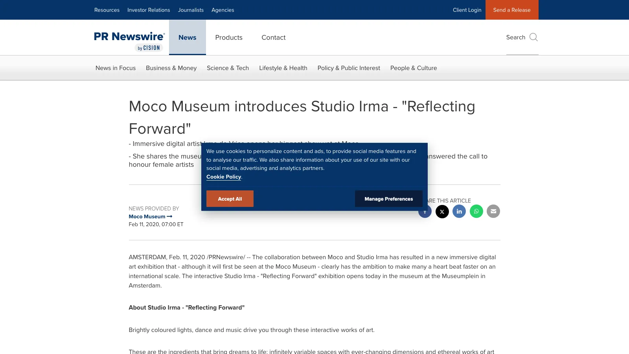This screenshot has width=629, height=354.
Task: Select Policy & Public Interest category
Action: (x=349, y=68)
